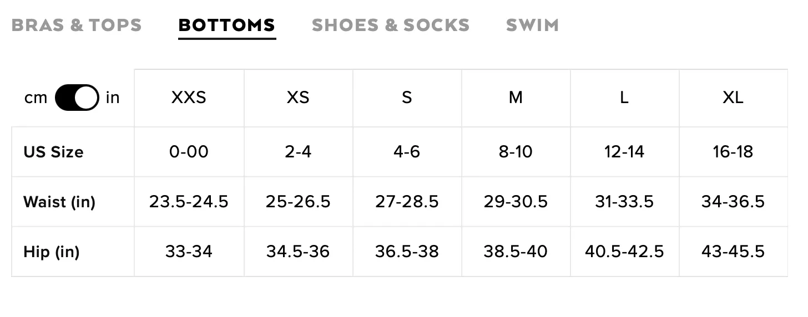Toggle the cm/in unit switch
This screenshot has width=808, height=317.
coord(77,98)
